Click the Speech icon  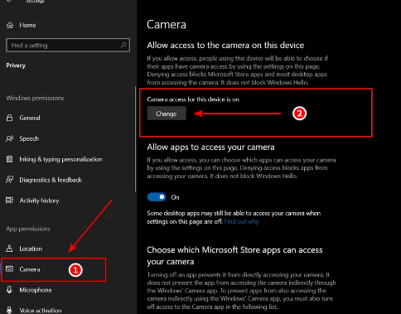10,138
